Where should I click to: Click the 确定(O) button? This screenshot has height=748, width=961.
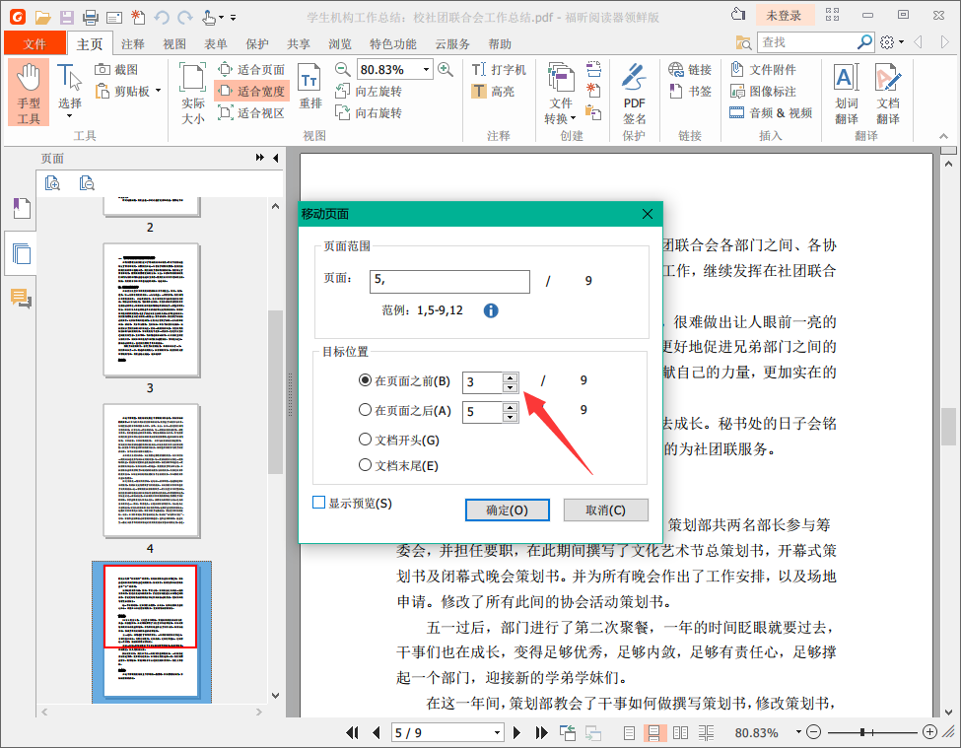[x=507, y=510]
